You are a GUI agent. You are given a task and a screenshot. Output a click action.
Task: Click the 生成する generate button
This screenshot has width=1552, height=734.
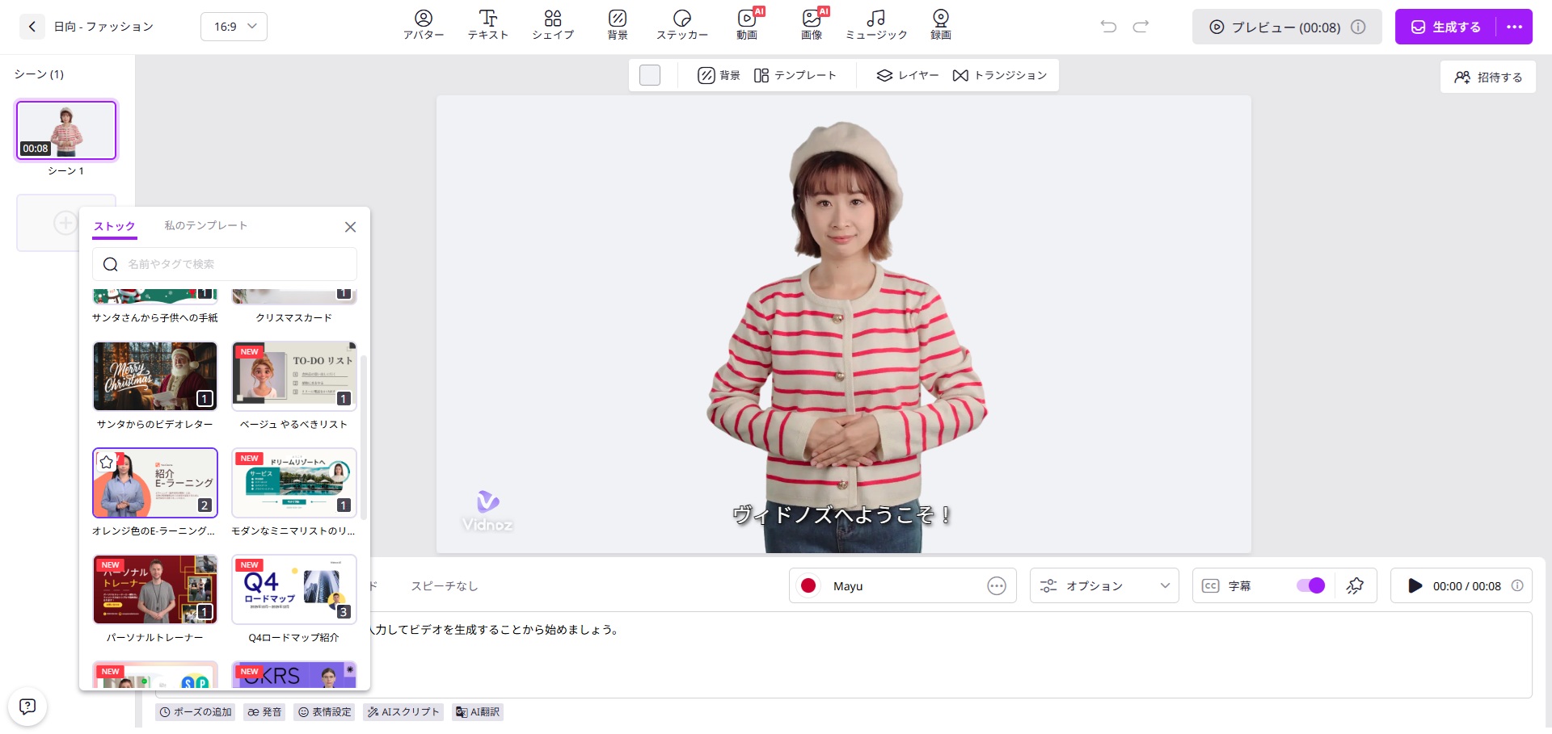[1446, 27]
